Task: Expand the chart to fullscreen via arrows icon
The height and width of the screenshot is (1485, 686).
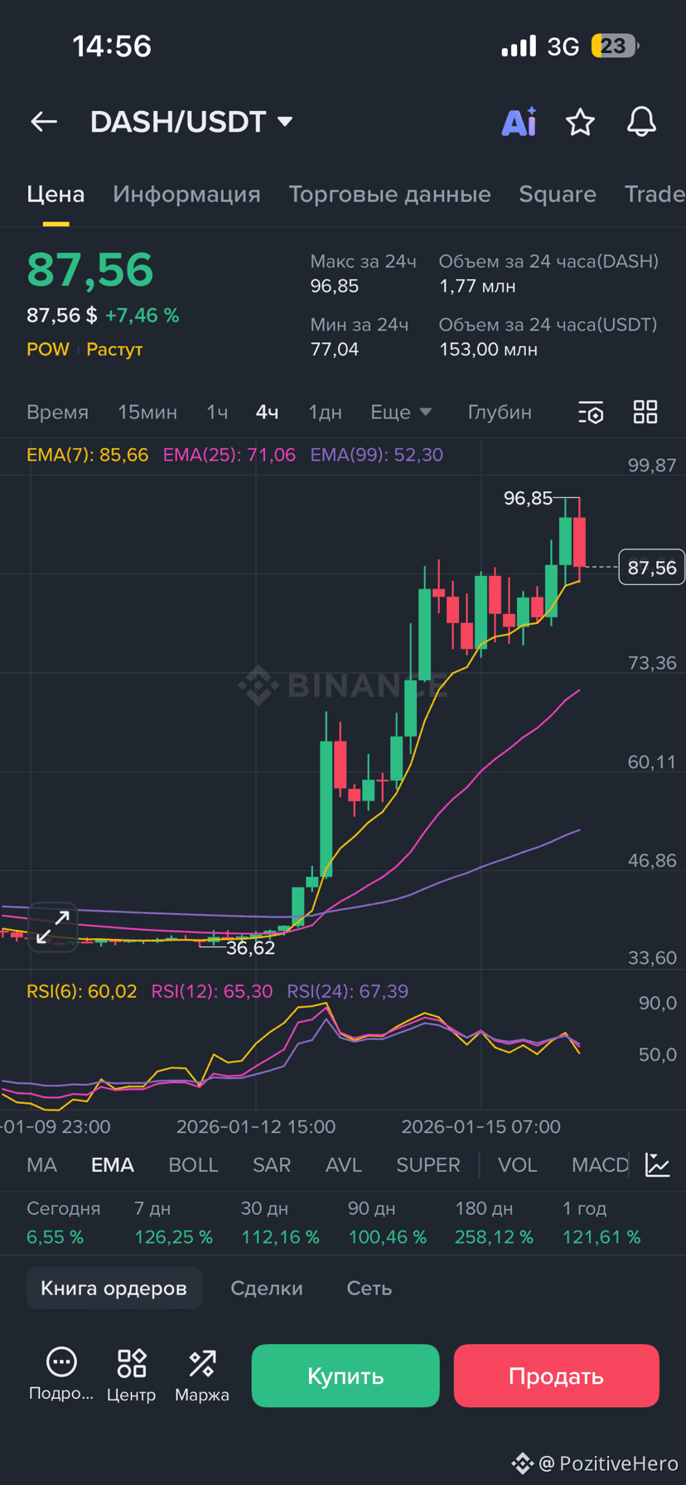Action: click(53, 927)
